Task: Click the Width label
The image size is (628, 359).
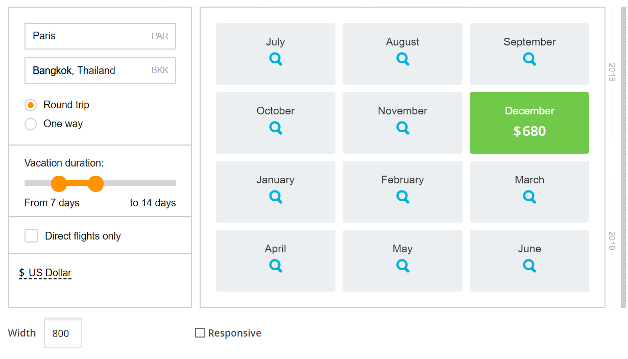Action: [22, 333]
